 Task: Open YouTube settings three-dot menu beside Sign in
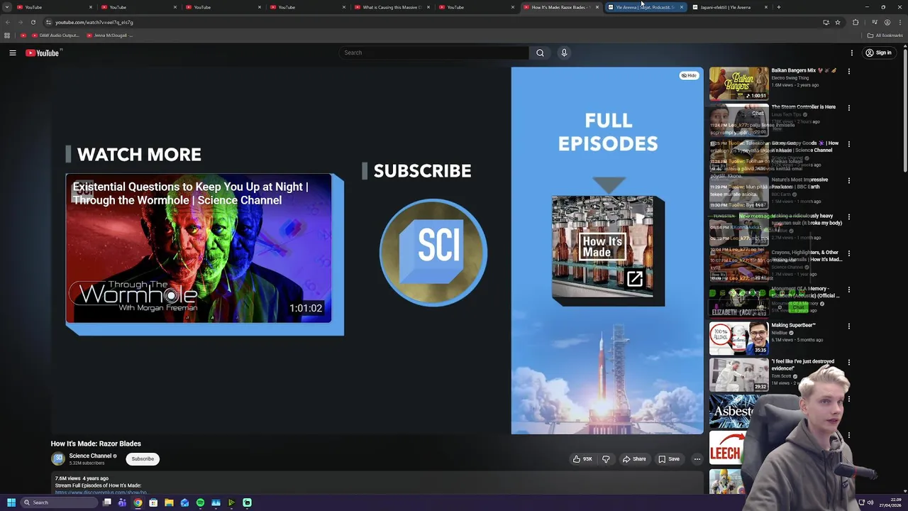pyautogui.click(x=852, y=53)
